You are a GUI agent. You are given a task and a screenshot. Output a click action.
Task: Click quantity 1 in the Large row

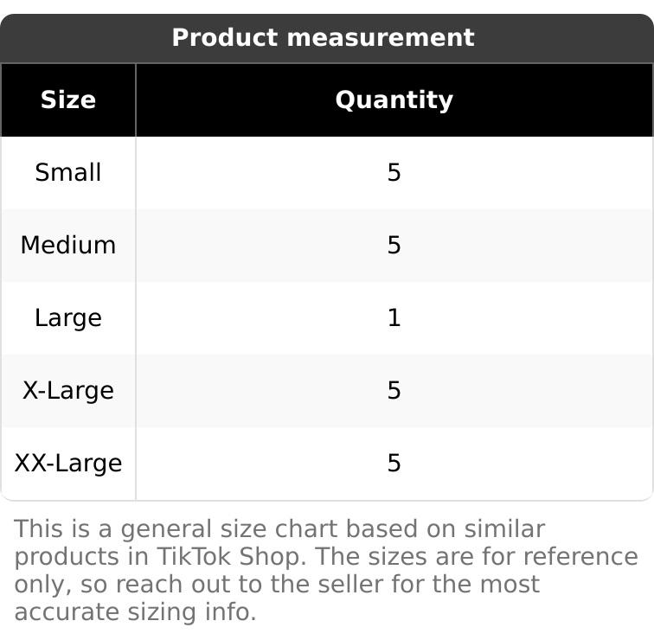pyautogui.click(x=394, y=318)
